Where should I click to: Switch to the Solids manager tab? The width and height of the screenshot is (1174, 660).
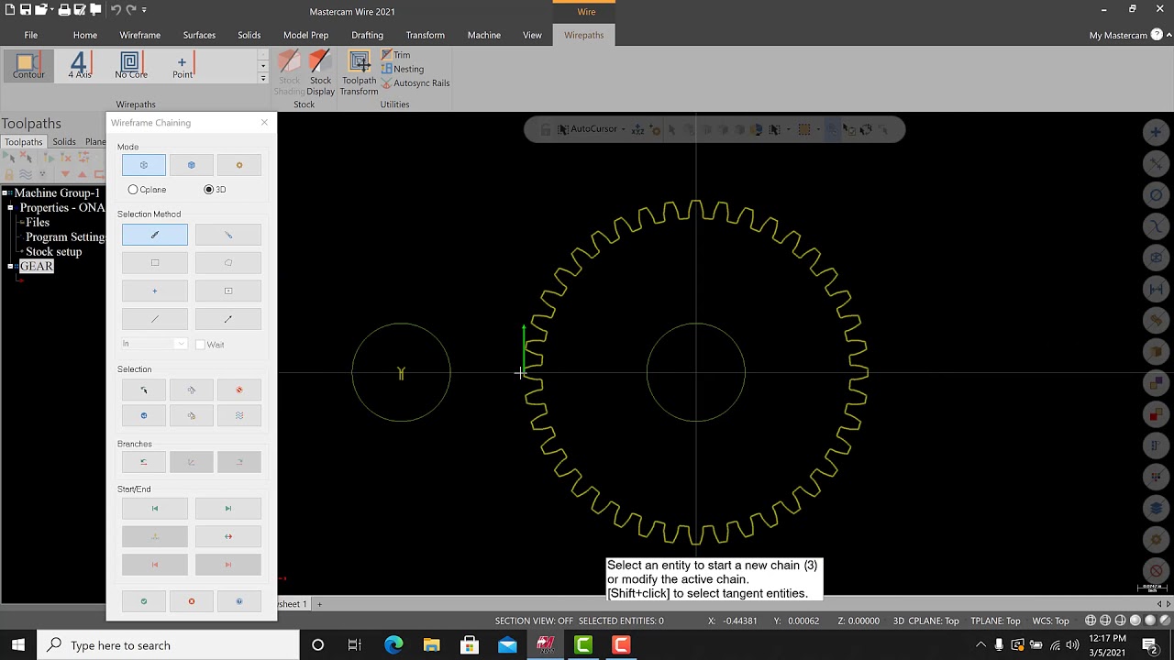pyautogui.click(x=64, y=142)
